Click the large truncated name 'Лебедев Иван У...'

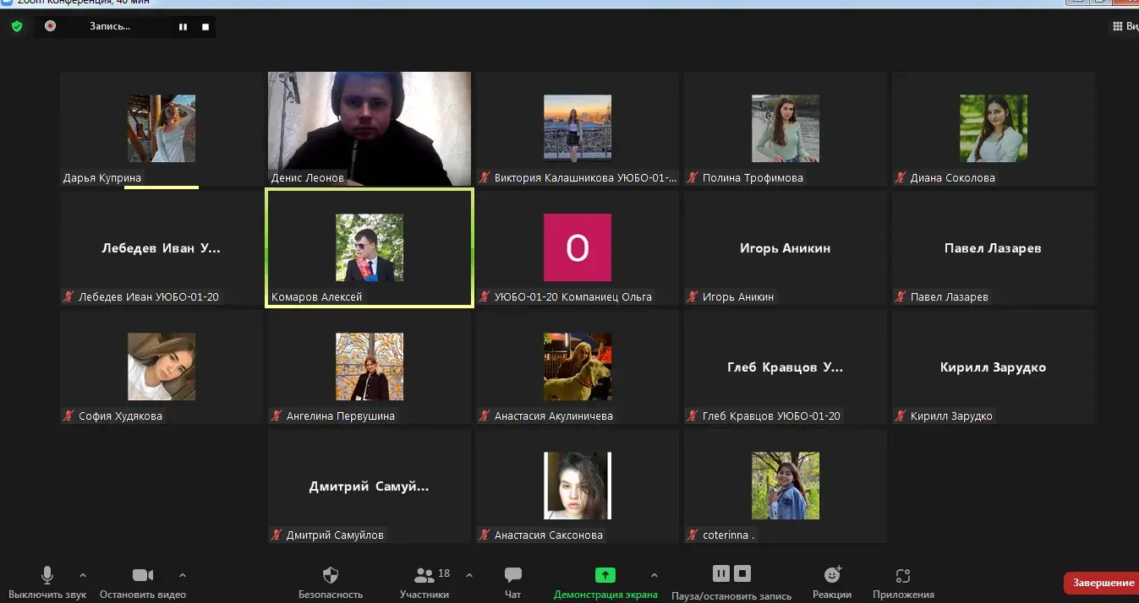(161, 248)
